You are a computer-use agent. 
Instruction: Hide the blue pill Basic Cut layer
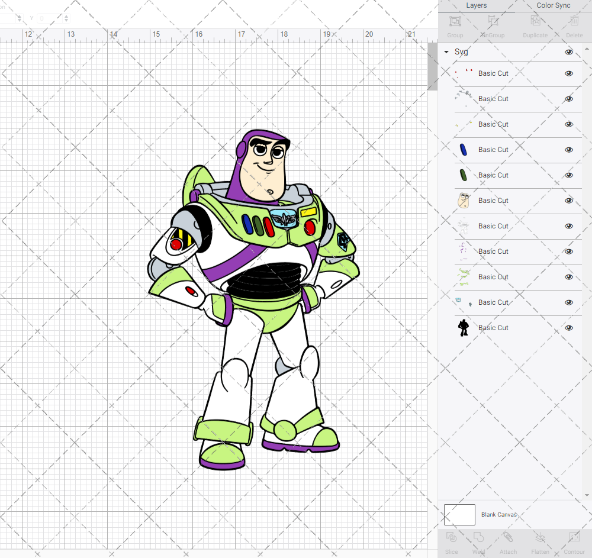coord(568,150)
